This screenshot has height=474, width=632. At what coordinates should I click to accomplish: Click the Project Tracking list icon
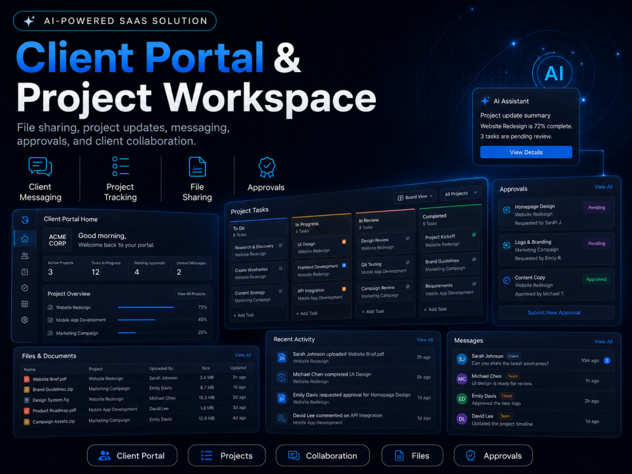tap(121, 166)
